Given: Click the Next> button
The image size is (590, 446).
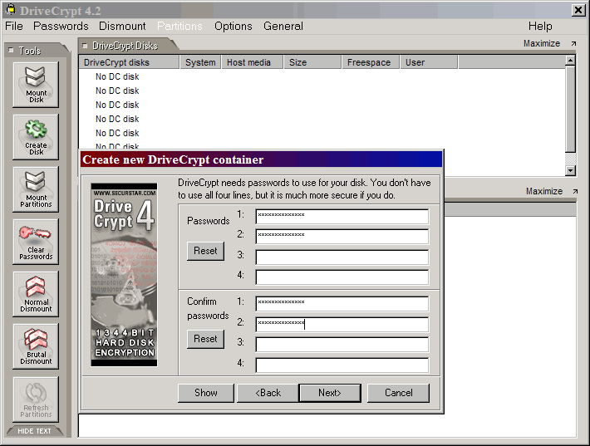Looking at the screenshot, I should (x=330, y=393).
